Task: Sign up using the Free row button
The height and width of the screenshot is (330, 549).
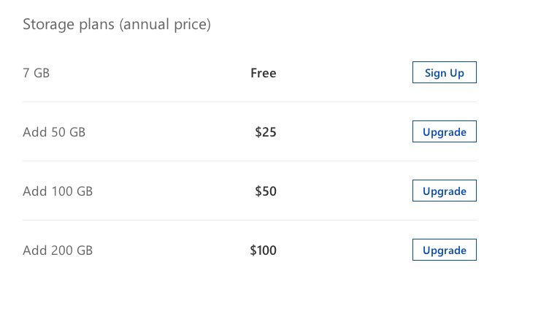Action: pyautogui.click(x=444, y=73)
